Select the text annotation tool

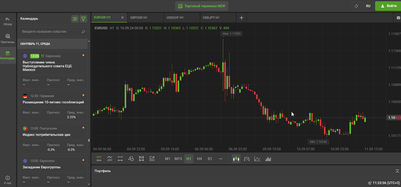click(141, 159)
